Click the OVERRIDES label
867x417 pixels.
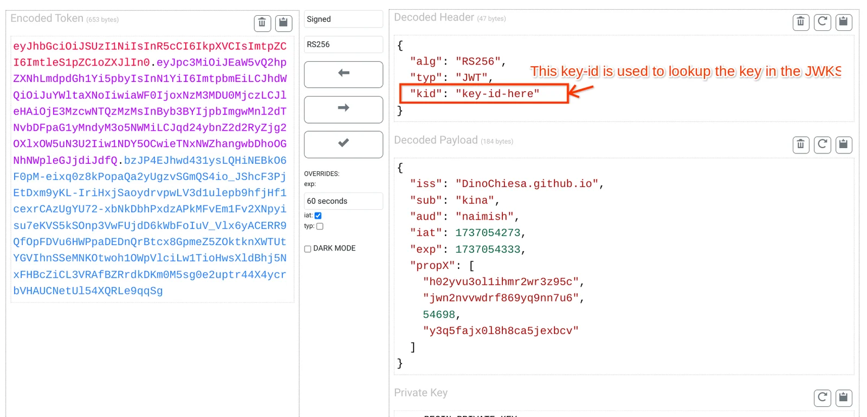coord(322,174)
